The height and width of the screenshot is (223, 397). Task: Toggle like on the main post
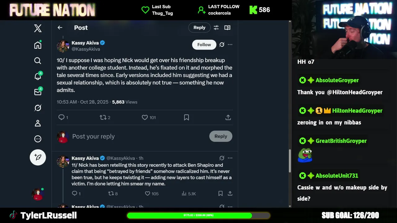coord(145,117)
